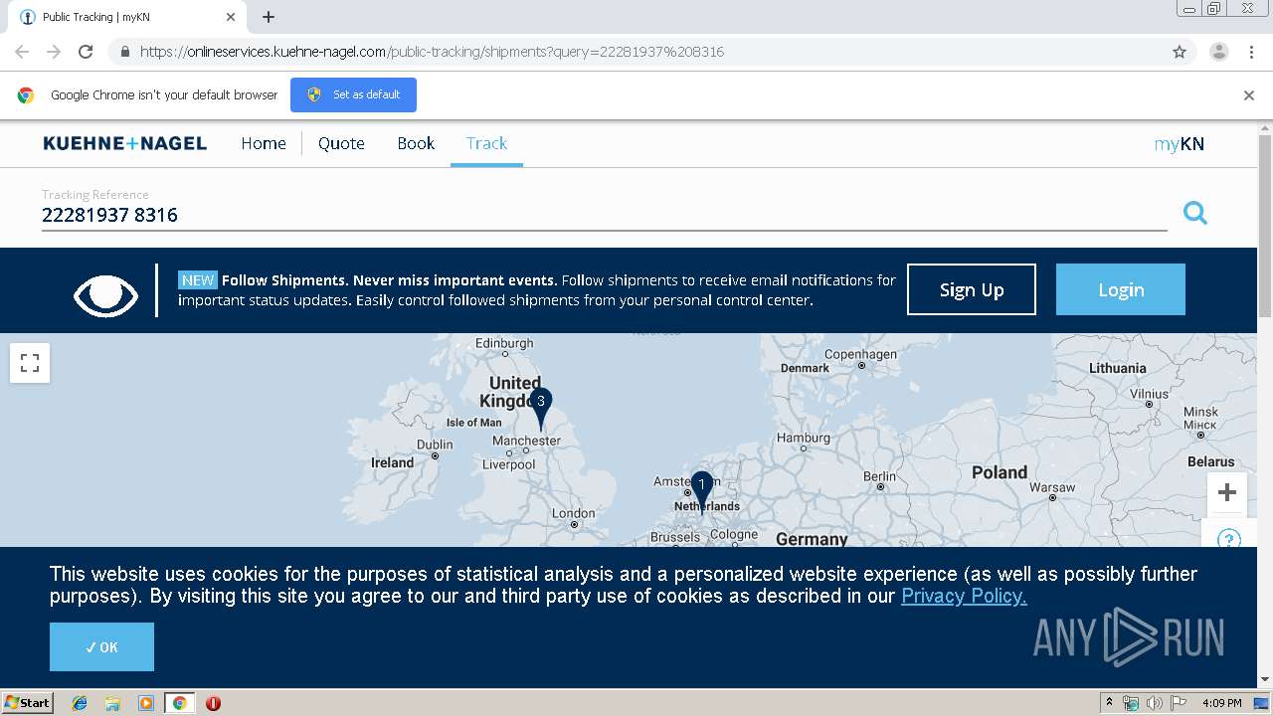Image resolution: width=1273 pixels, height=716 pixels.
Task: Show hidden system tray icons
Action: click(x=1109, y=702)
